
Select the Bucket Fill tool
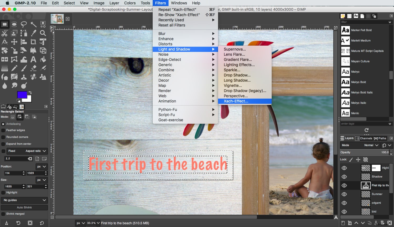(43, 59)
